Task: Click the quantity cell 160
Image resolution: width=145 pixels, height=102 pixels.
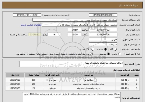Action: click(34, 80)
